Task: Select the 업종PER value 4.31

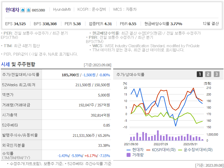Action: [x=108, y=24]
